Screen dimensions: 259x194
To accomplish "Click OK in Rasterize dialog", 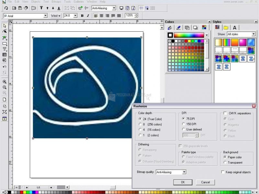I will coord(183,182).
